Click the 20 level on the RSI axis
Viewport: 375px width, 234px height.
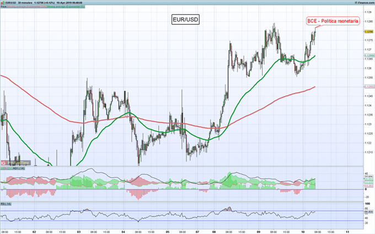(366, 223)
